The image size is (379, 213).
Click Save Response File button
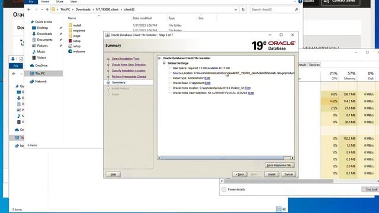(x=280, y=165)
